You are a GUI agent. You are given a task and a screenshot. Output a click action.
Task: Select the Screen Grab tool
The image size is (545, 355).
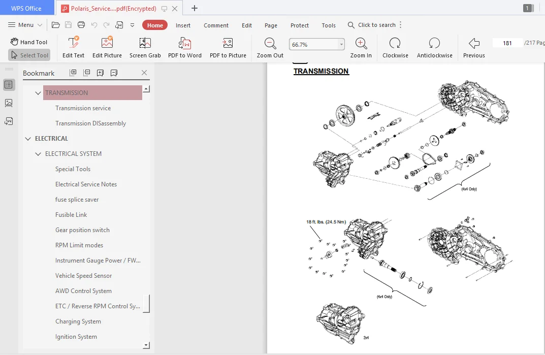coord(145,48)
